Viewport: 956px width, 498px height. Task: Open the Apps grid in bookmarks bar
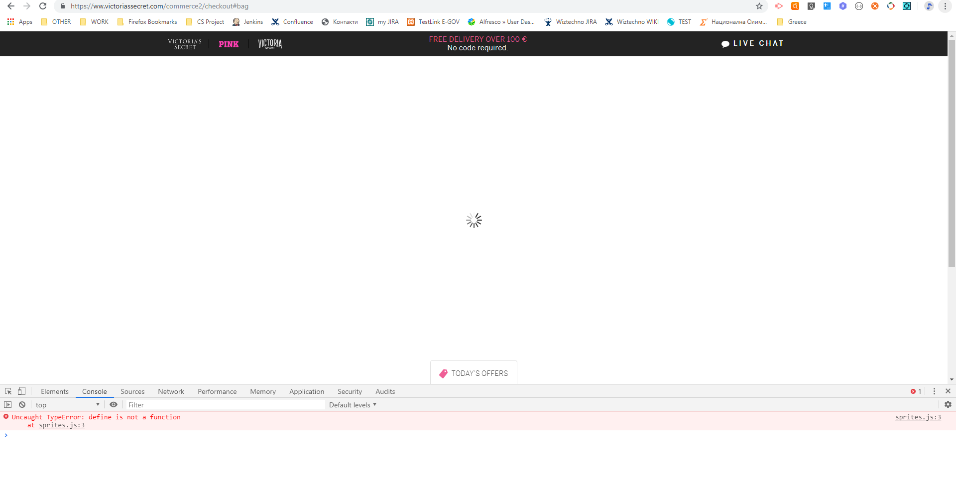click(x=19, y=22)
